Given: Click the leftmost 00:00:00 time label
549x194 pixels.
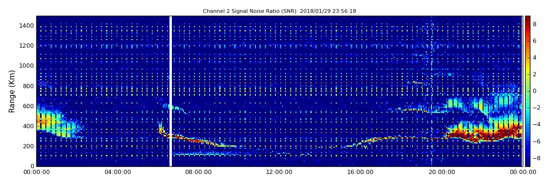Looking at the screenshot, I should point(36,172).
